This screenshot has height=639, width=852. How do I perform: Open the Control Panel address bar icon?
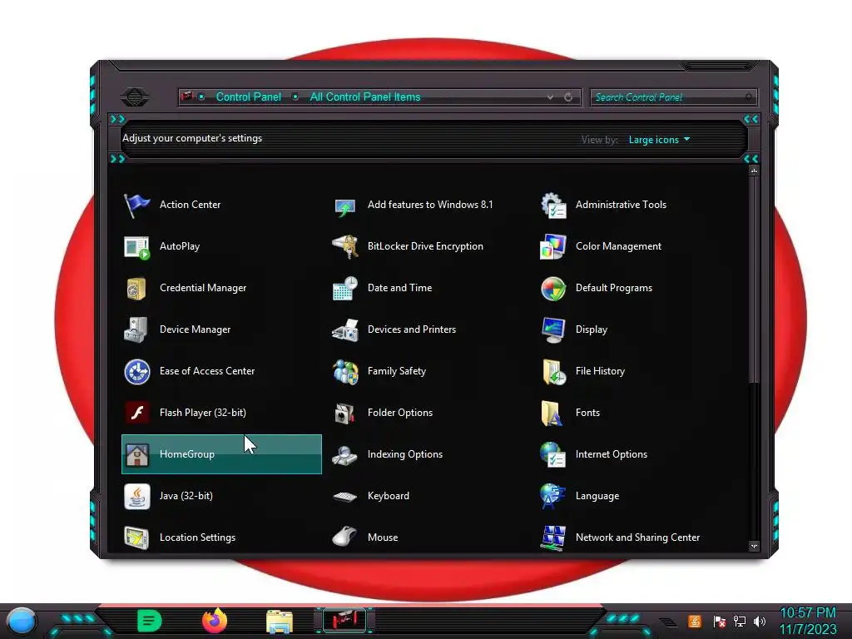tap(187, 97)
